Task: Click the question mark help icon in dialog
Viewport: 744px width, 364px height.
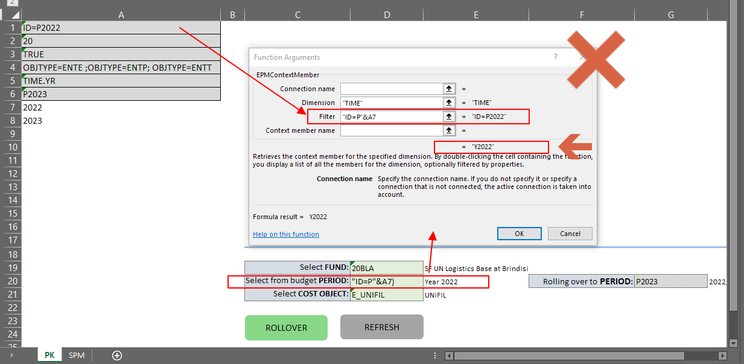Action: 556,57
